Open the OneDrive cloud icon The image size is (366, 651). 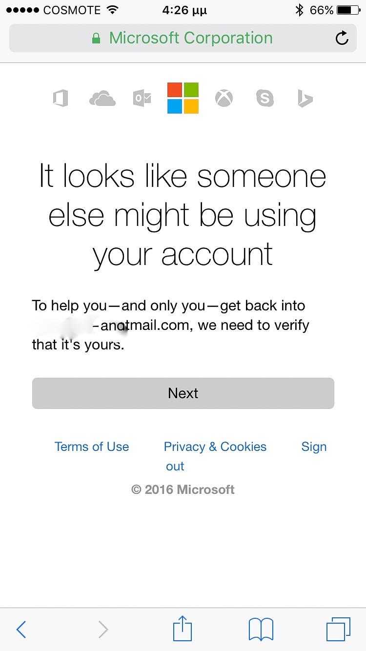102,99
